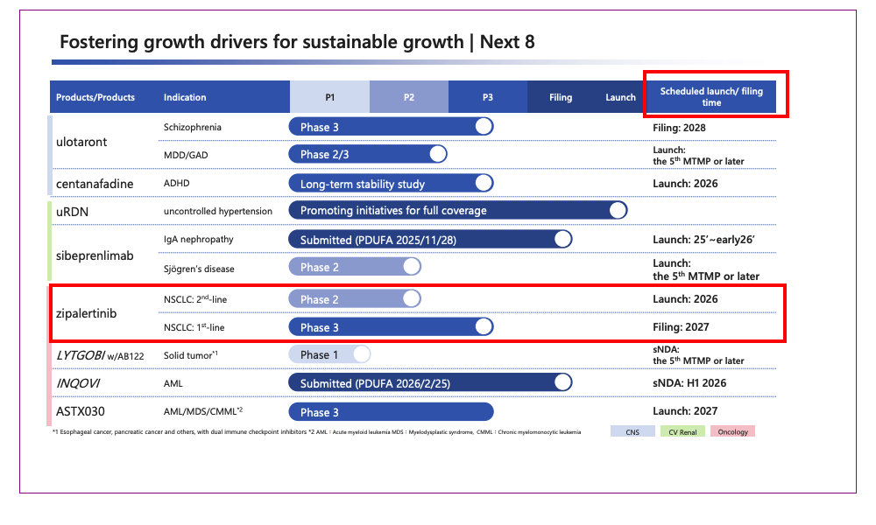The width and height of the screenshot is (876, 525).
Task: Click the zipalertinib product name
Action: 87,312
